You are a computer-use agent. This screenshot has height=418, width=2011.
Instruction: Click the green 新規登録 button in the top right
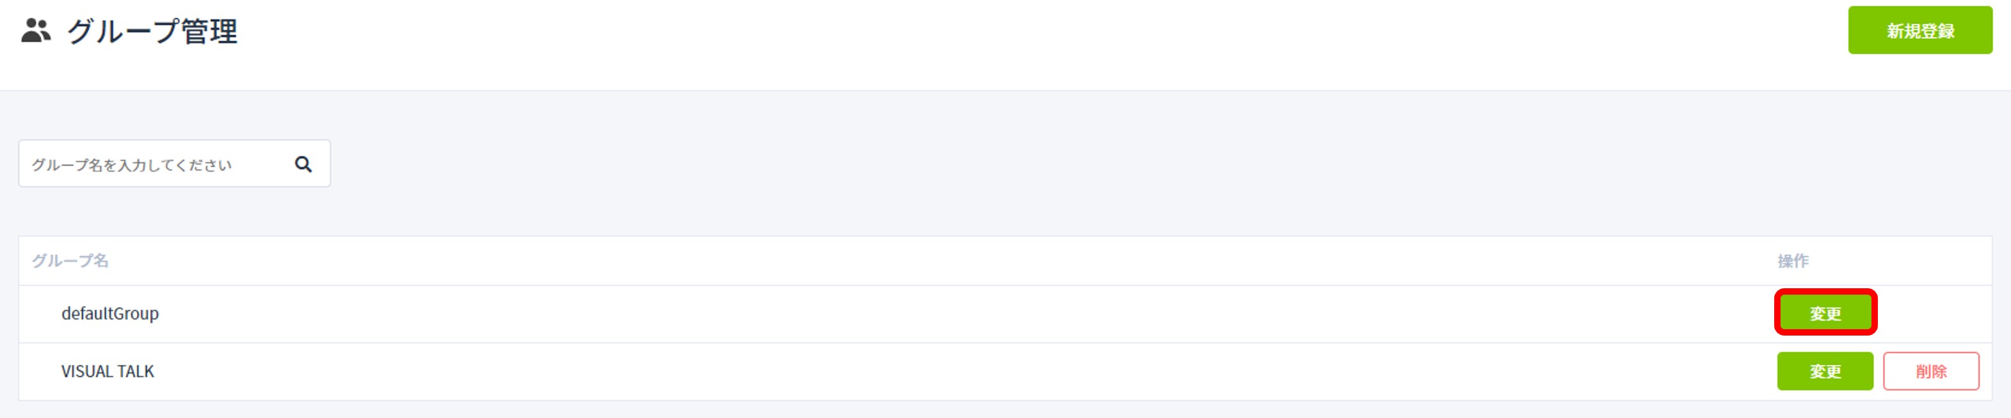1919,31
